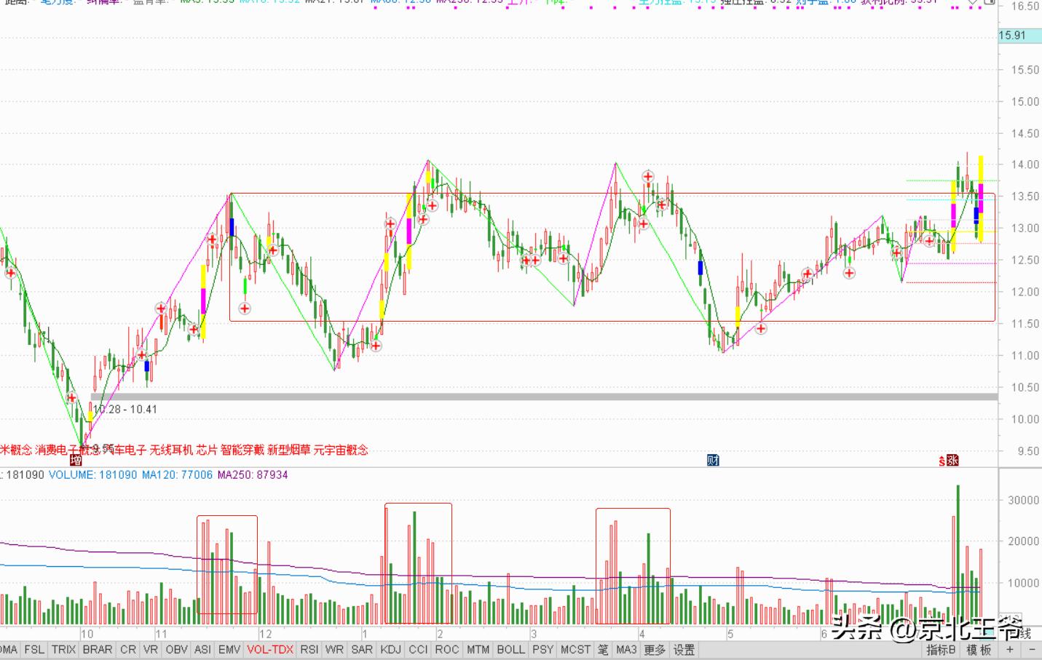
Task: Switch to the MTM indicator tab
Action: click(478, 650)
